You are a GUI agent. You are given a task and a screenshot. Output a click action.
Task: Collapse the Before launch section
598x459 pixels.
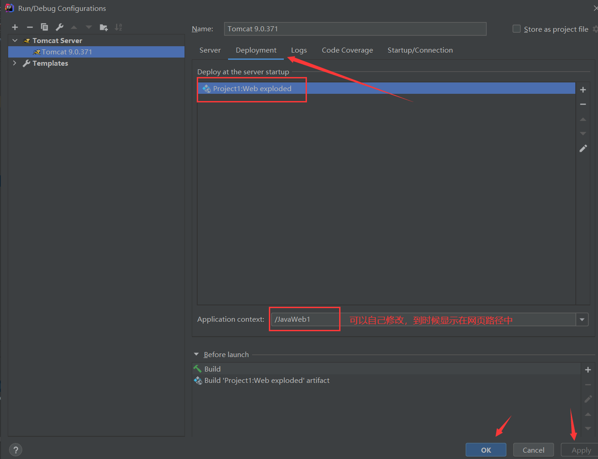[x=196, y=354]
